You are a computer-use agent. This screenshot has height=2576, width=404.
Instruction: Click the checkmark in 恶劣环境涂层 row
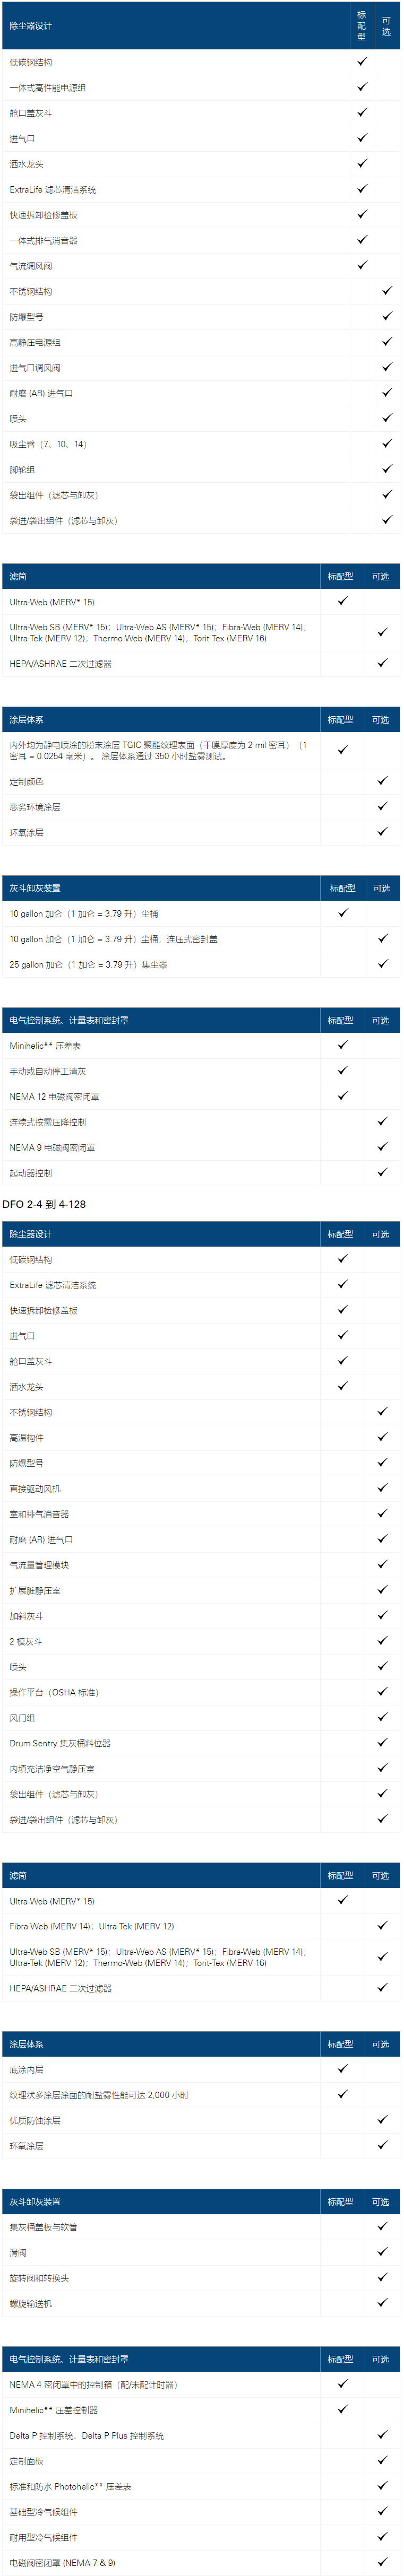382,806
